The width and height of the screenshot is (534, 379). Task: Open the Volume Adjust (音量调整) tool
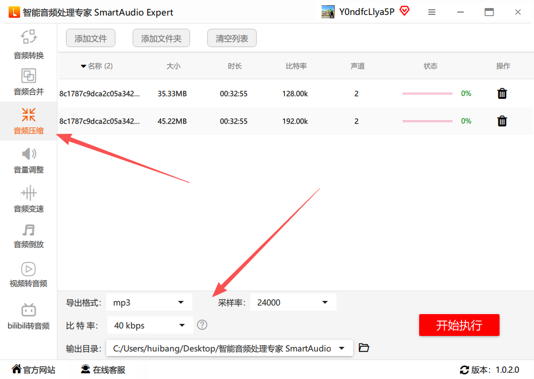coord(29,160)
